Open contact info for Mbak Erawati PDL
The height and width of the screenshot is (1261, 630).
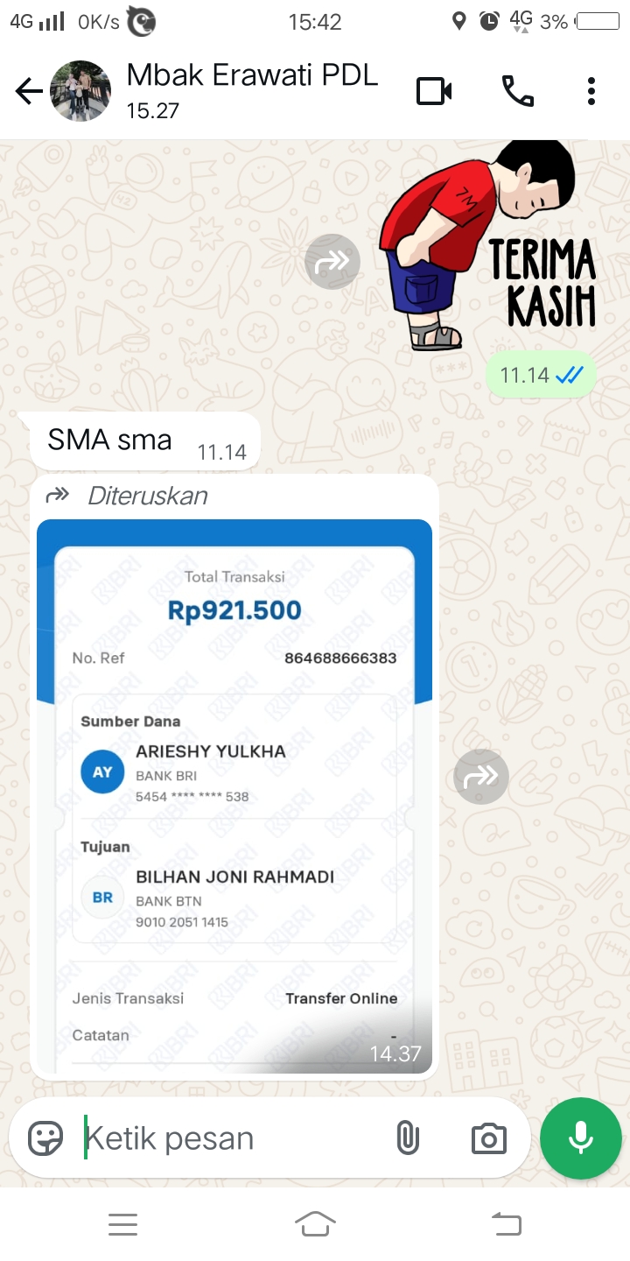(x=252, y=90)
